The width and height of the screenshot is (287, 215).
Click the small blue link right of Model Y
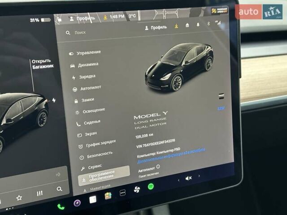click(221, 108)
